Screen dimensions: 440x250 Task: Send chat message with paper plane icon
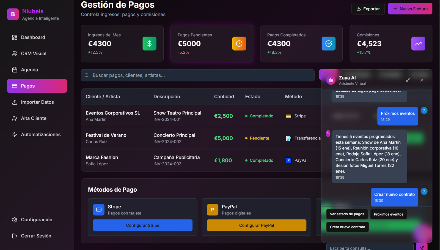422,247
